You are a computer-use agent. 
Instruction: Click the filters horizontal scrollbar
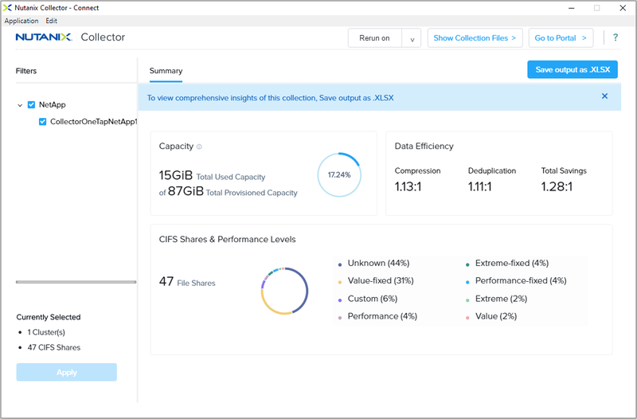[x=76, y=282]
